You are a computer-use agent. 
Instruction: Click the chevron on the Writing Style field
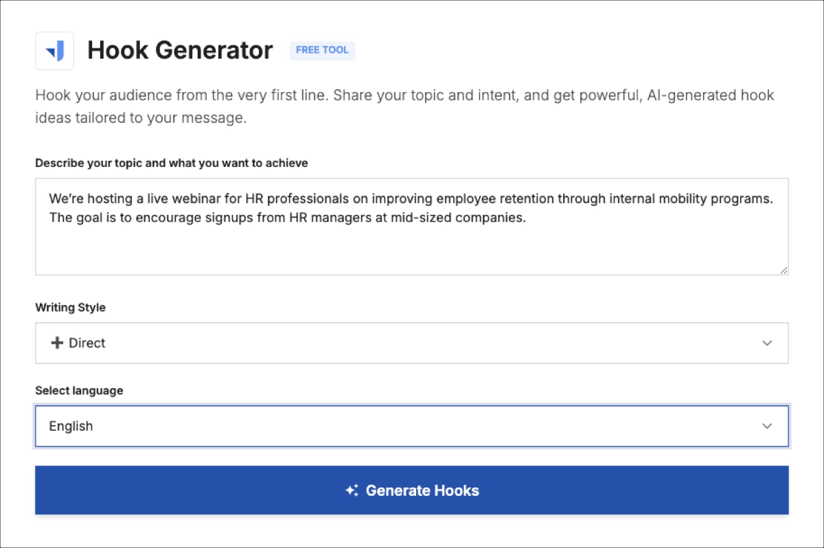767,343
